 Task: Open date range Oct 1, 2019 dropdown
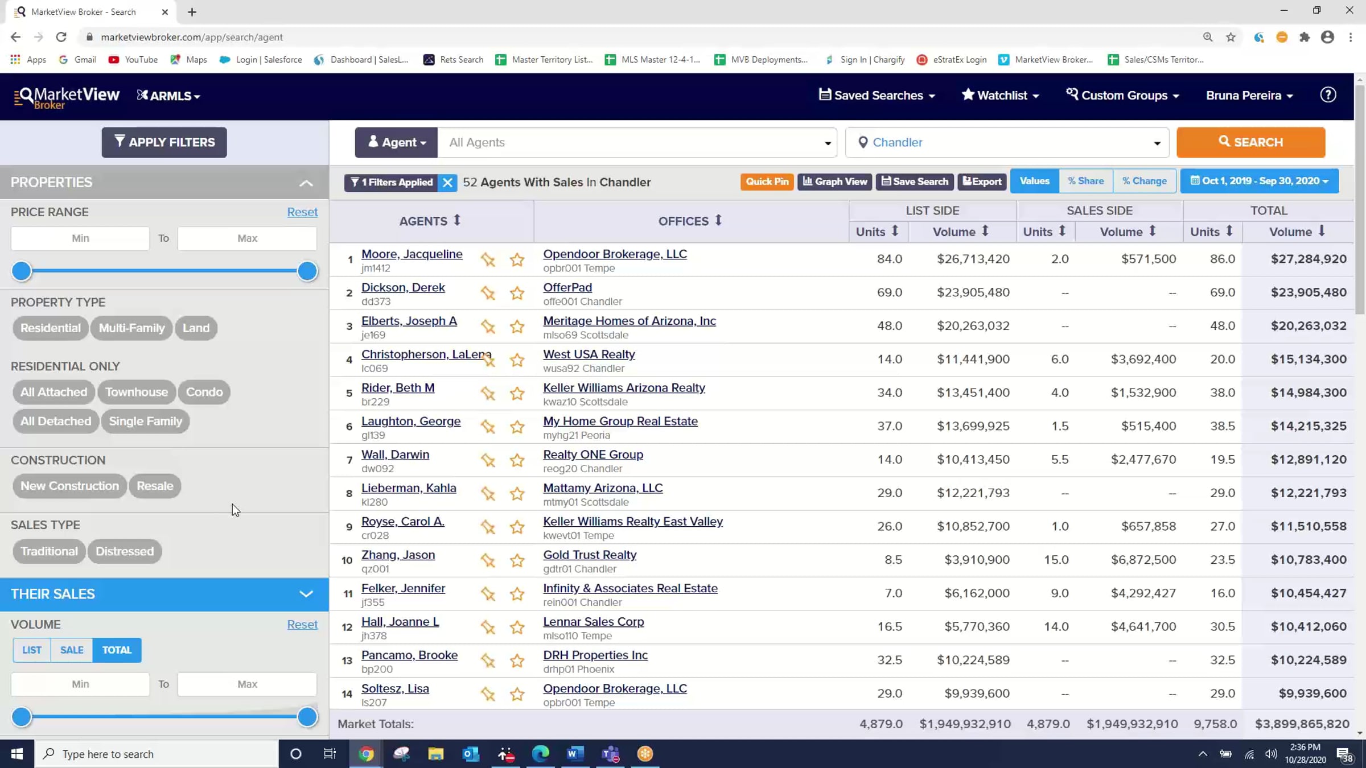[1259, 181]
